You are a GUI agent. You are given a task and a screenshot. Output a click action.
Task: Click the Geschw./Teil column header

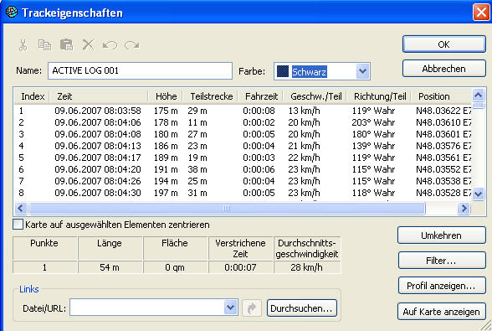click(x=315, y=96)
